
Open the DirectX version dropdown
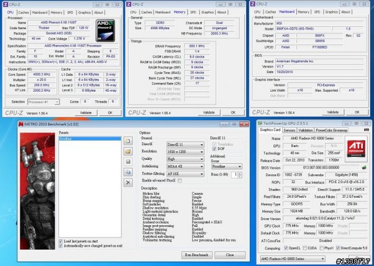[185, 145]
